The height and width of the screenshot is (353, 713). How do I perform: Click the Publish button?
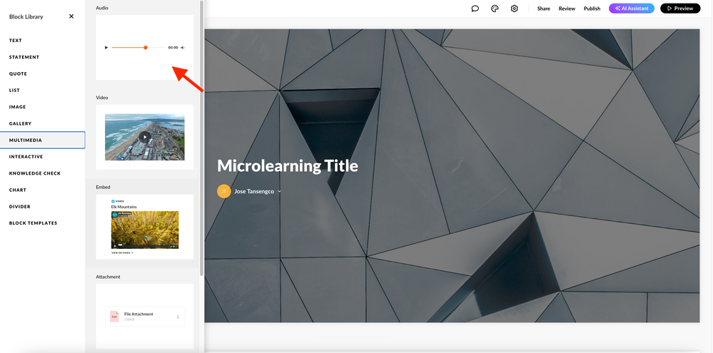click(x=592, y=9)
